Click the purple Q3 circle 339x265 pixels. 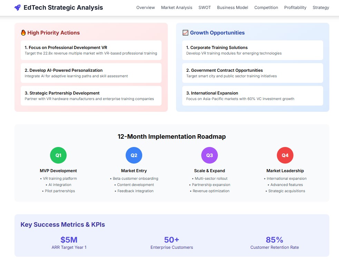point(210,155)
